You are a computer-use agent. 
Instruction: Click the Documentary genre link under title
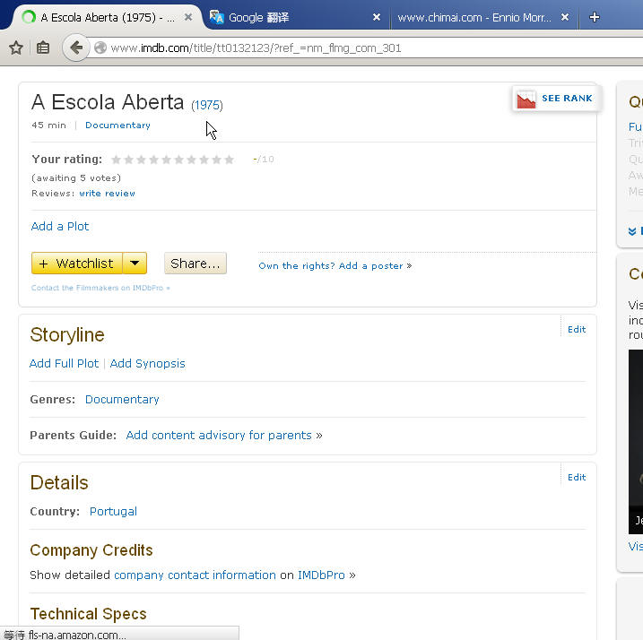tap(117, 125)
